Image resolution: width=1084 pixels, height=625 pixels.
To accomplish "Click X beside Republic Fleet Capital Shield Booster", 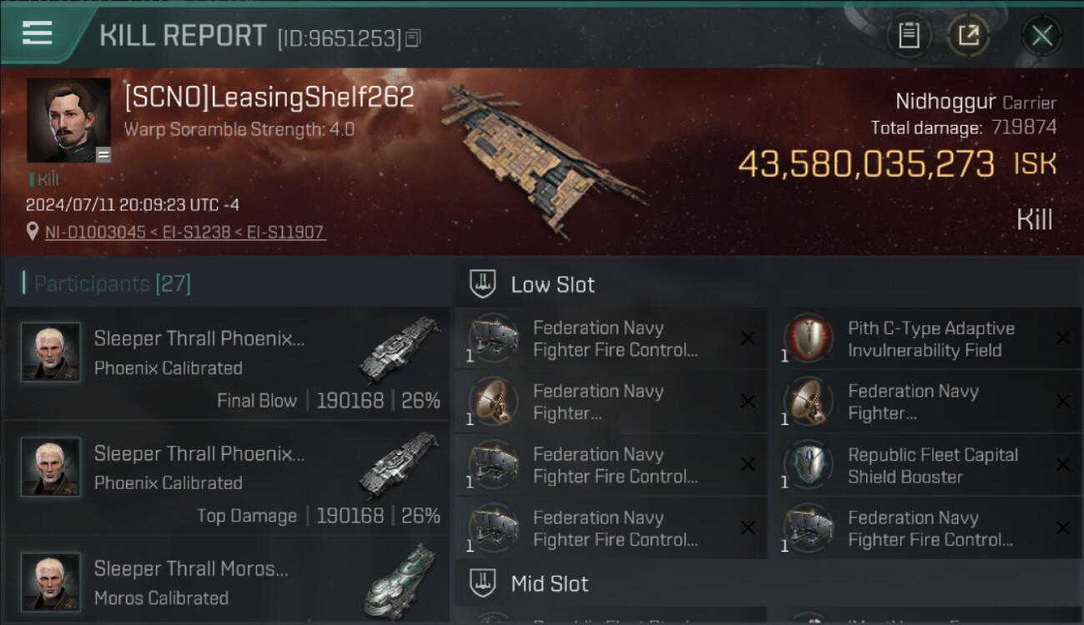I will 1062,465.
